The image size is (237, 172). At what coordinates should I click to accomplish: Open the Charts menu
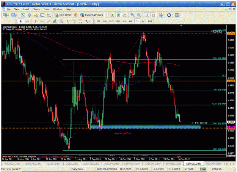36,9
